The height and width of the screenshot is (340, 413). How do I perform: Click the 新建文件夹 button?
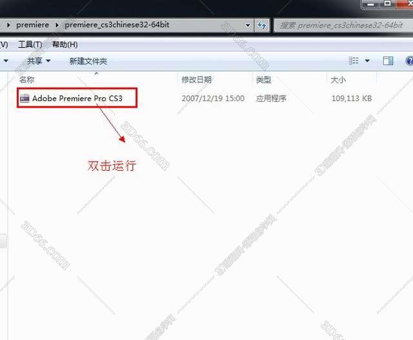click(x=88, y=61)
